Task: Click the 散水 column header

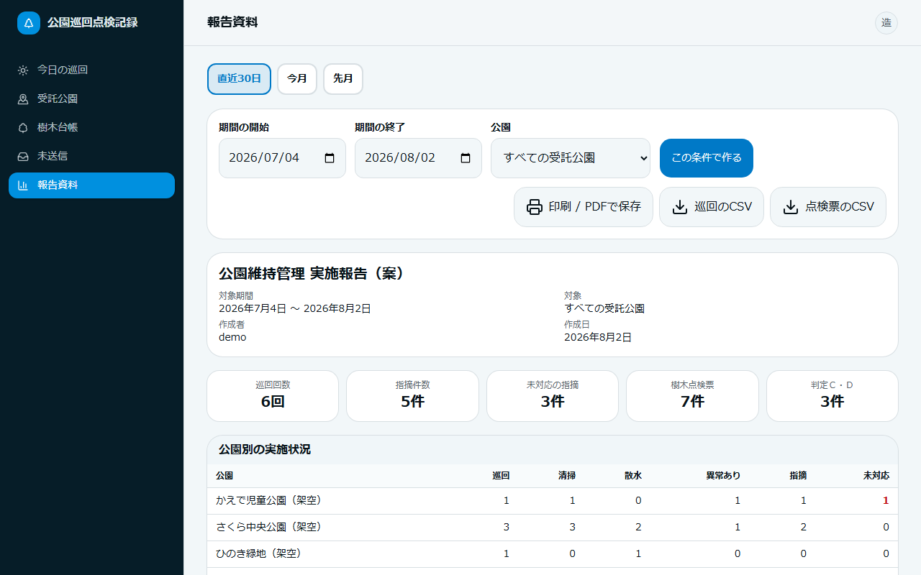Action: [x=633, y=476]
